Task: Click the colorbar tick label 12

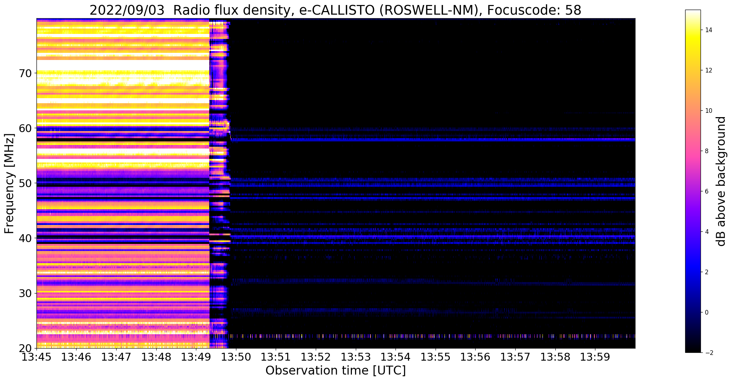Action: pyautogui.click(x=708, y=70)
